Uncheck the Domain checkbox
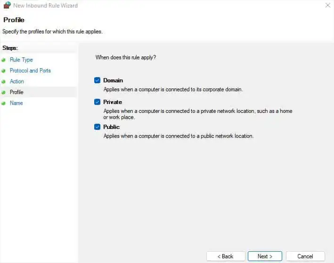Screen dimensions: 334x263 (98, 80)
